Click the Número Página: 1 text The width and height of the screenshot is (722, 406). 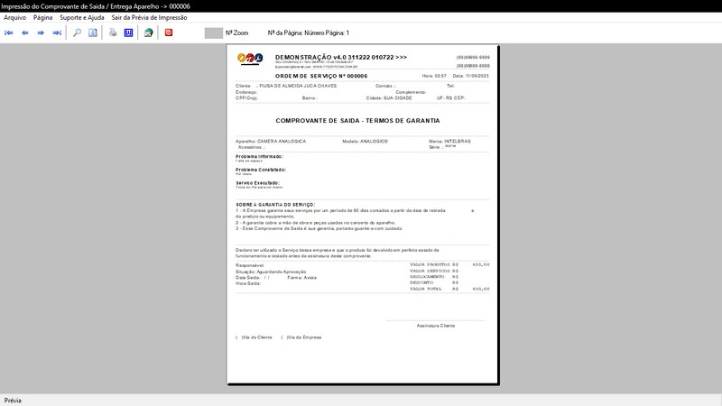(327, 33)
